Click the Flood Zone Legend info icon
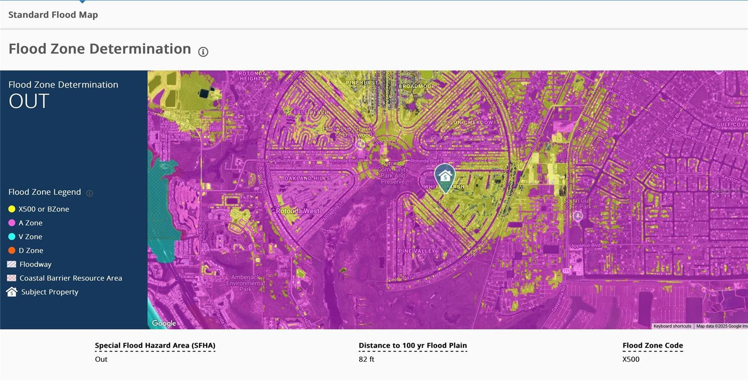The height and width of the screenshot is (381, 748). click(x=90, y=193)
